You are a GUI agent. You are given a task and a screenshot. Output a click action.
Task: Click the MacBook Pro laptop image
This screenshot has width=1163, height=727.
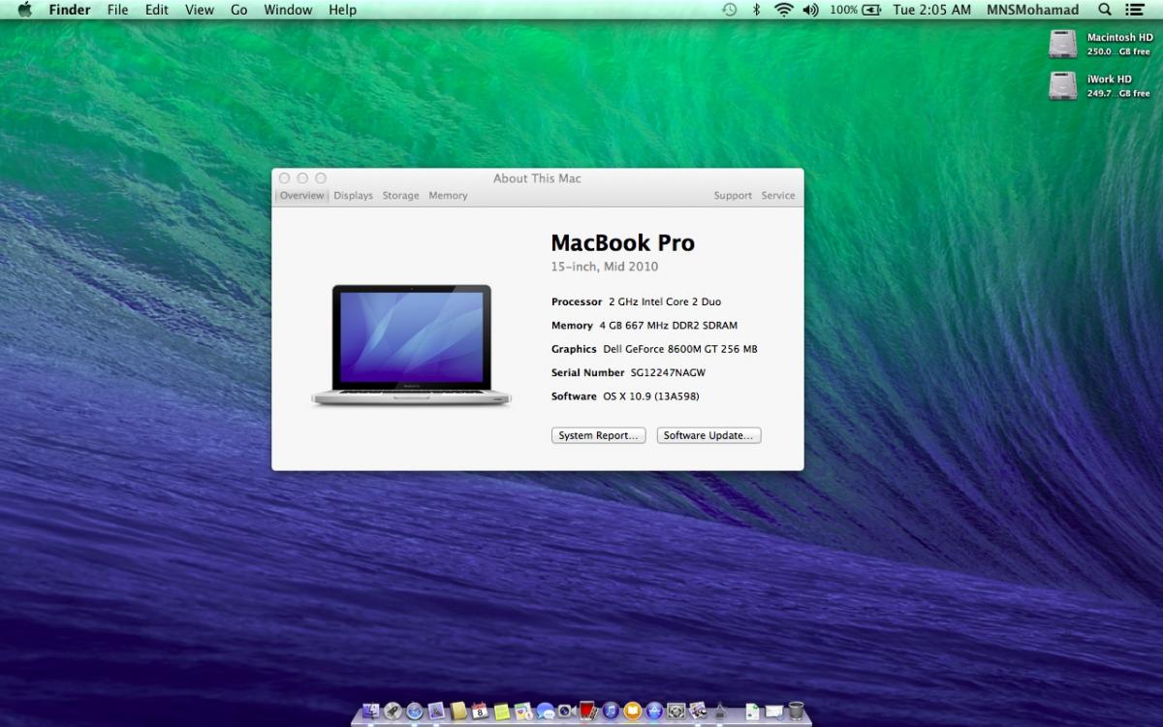(x=411, y=345)
